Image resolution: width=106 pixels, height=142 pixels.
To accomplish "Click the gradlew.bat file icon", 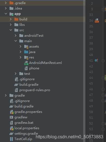I will [11, 123].
